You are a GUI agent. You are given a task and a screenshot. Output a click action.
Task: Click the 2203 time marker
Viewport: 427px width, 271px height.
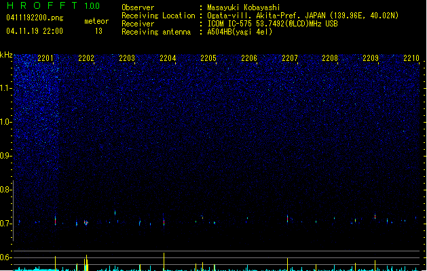127,58
